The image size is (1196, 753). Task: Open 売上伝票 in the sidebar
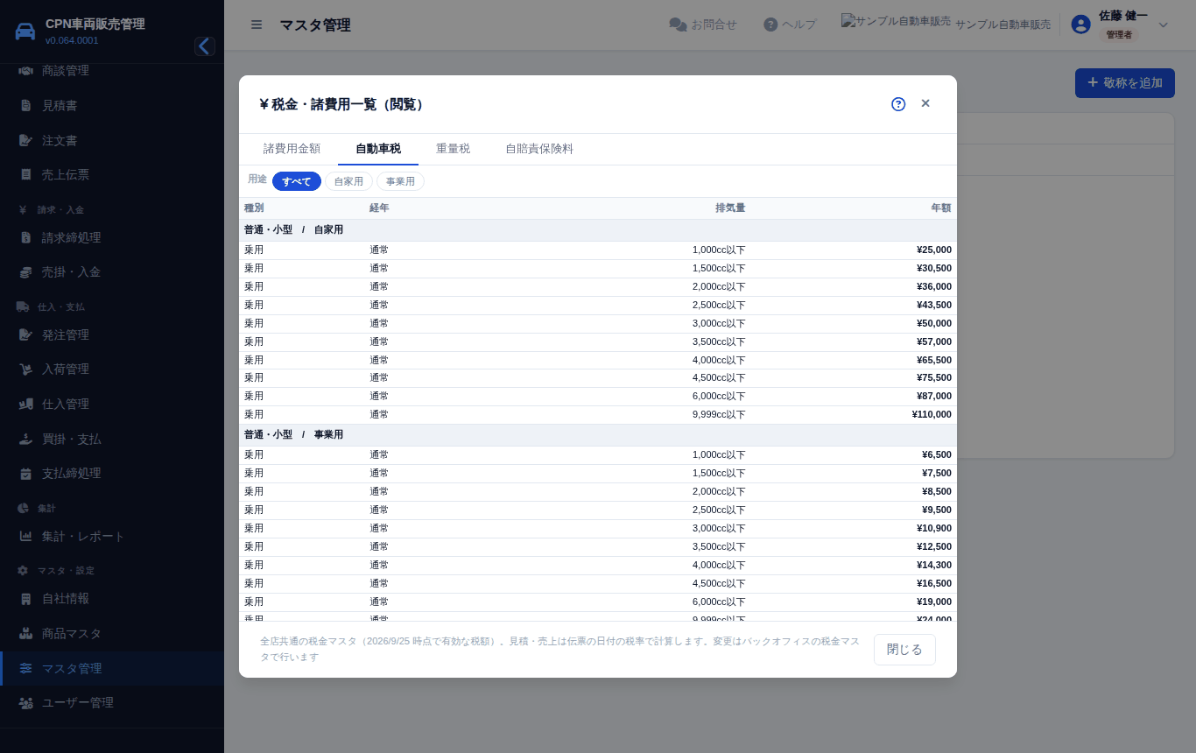[x=112, y=174]
